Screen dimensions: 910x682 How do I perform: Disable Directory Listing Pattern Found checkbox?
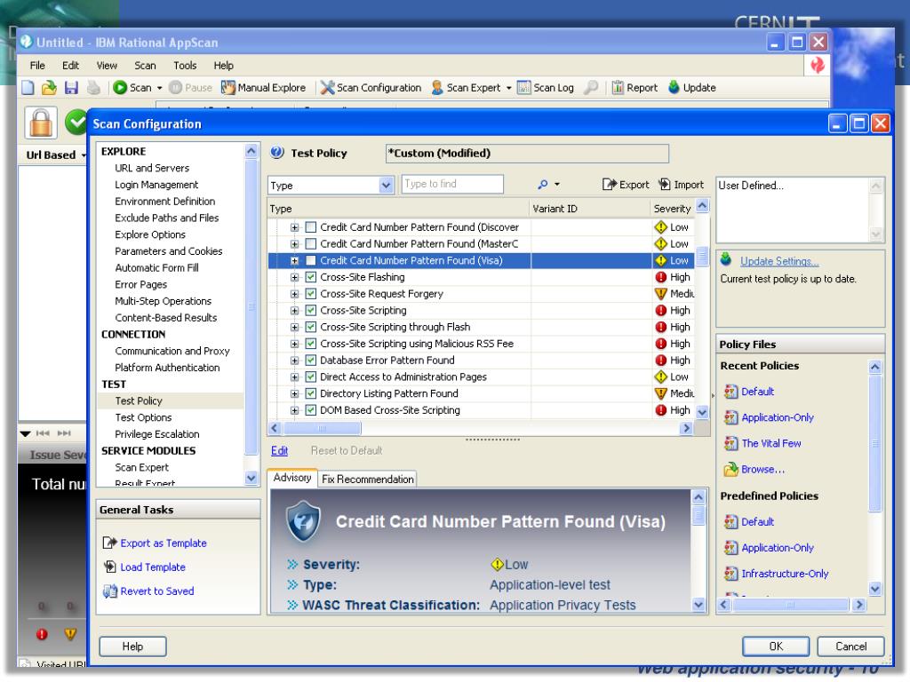pyautogui.click(x=311, y=393)
